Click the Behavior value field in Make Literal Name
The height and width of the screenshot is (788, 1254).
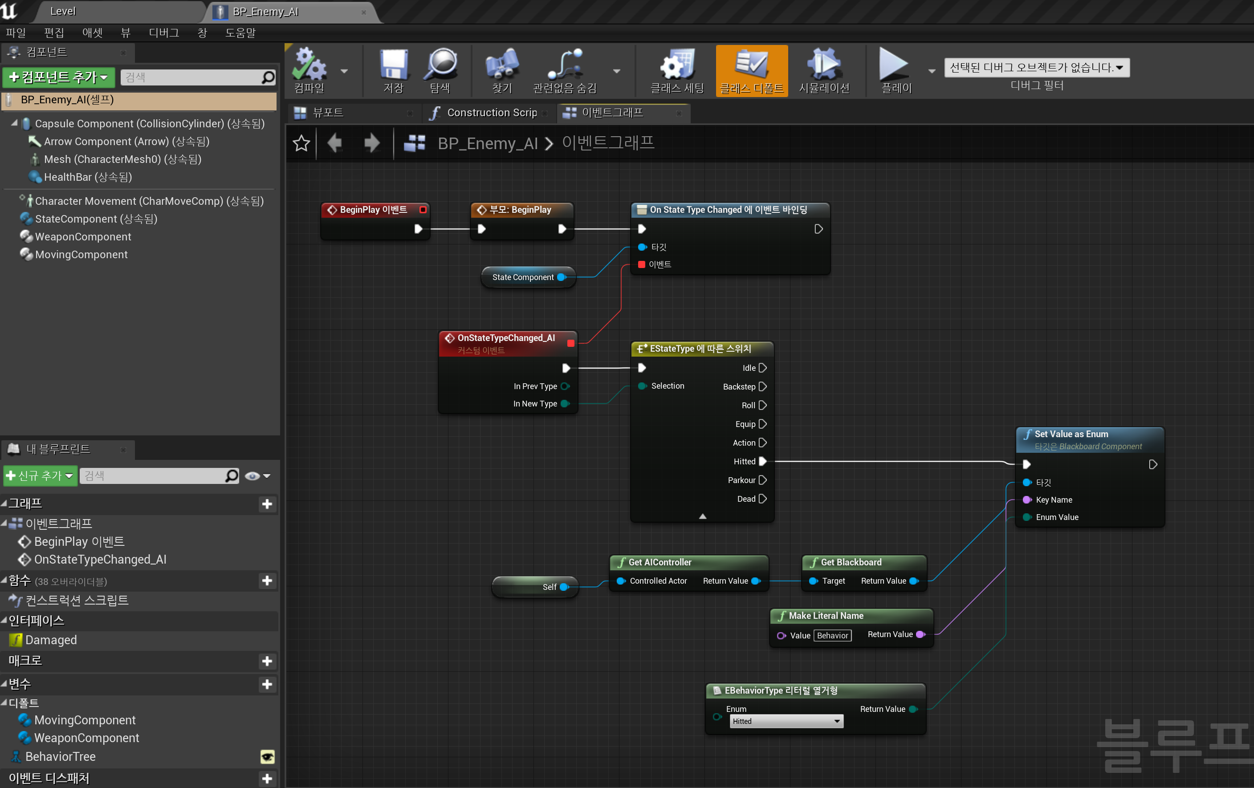coord(832,635)
